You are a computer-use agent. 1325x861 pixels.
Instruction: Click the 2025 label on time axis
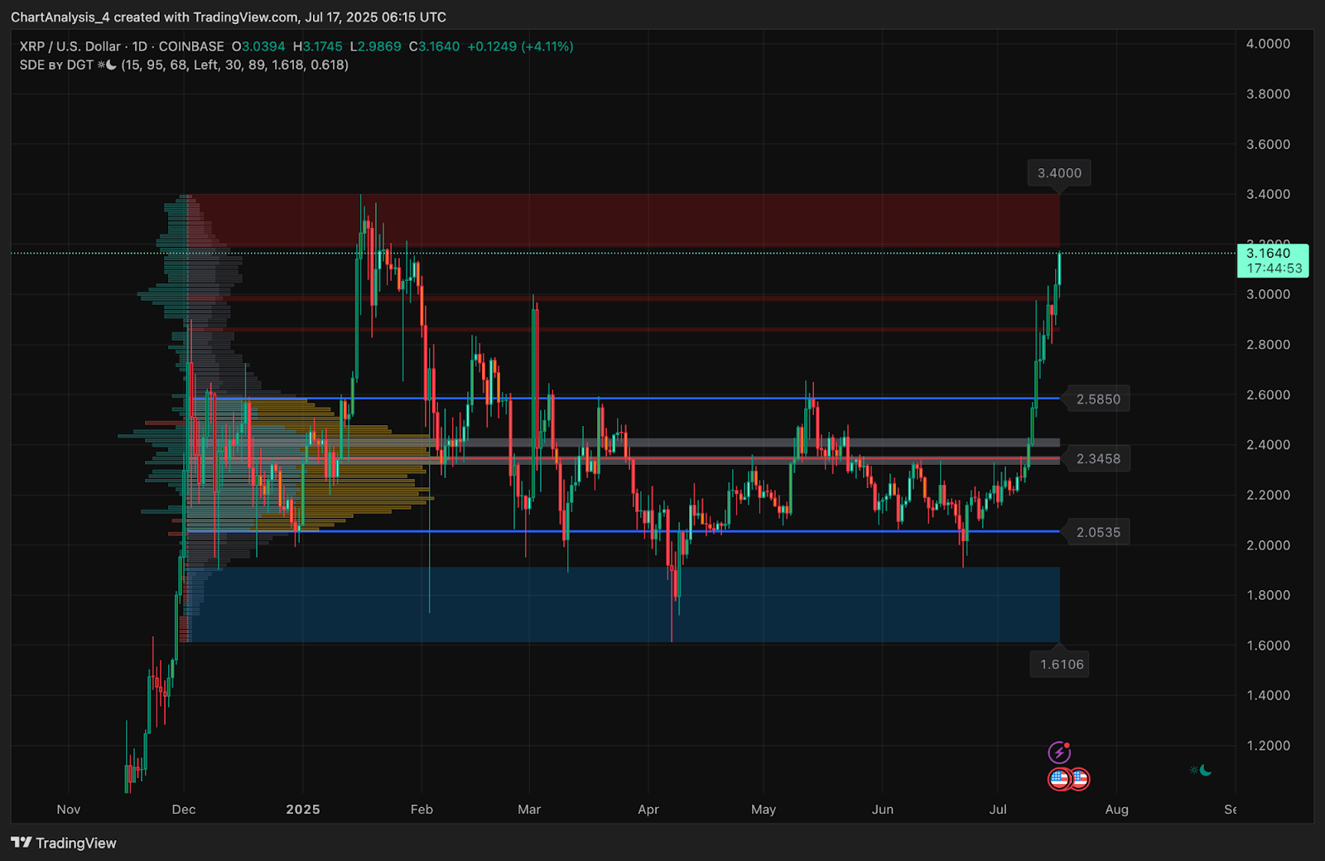(303, 809)
